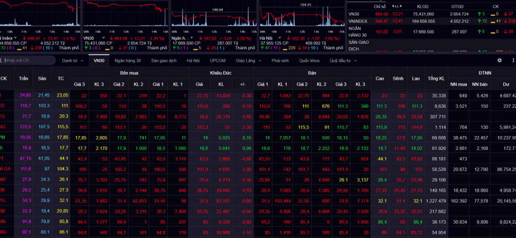Switch to the UPCOM tab
The width and height of the screenshot is (516, 238).
click(x=218, y=60)
